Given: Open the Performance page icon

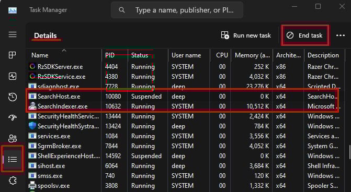Looking at the screenshot, I should point(13,76).
